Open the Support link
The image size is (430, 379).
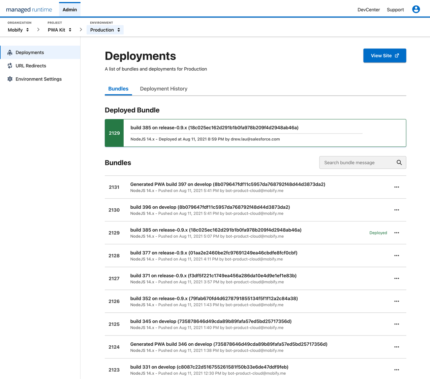tap(395, 10)
